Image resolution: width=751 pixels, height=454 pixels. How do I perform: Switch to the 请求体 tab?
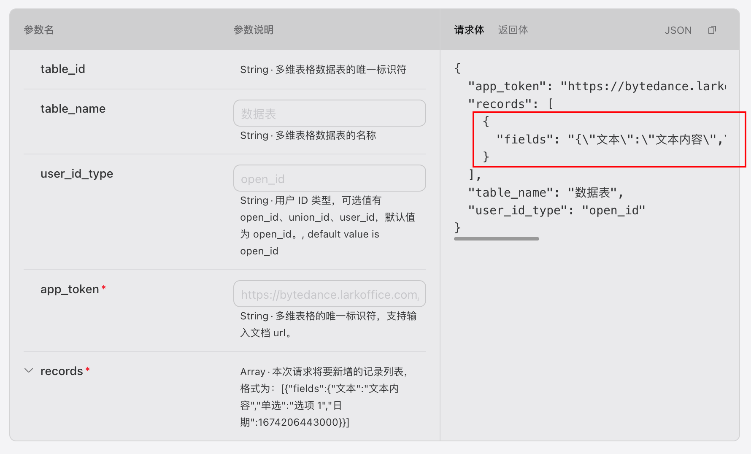(x=469, y=30)
